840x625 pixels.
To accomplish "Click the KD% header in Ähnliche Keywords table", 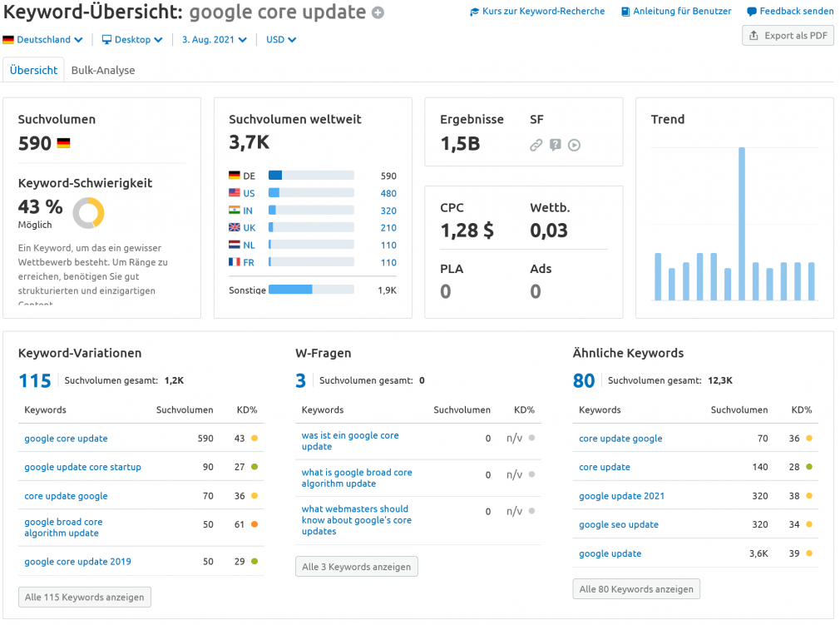I will 802,410.
